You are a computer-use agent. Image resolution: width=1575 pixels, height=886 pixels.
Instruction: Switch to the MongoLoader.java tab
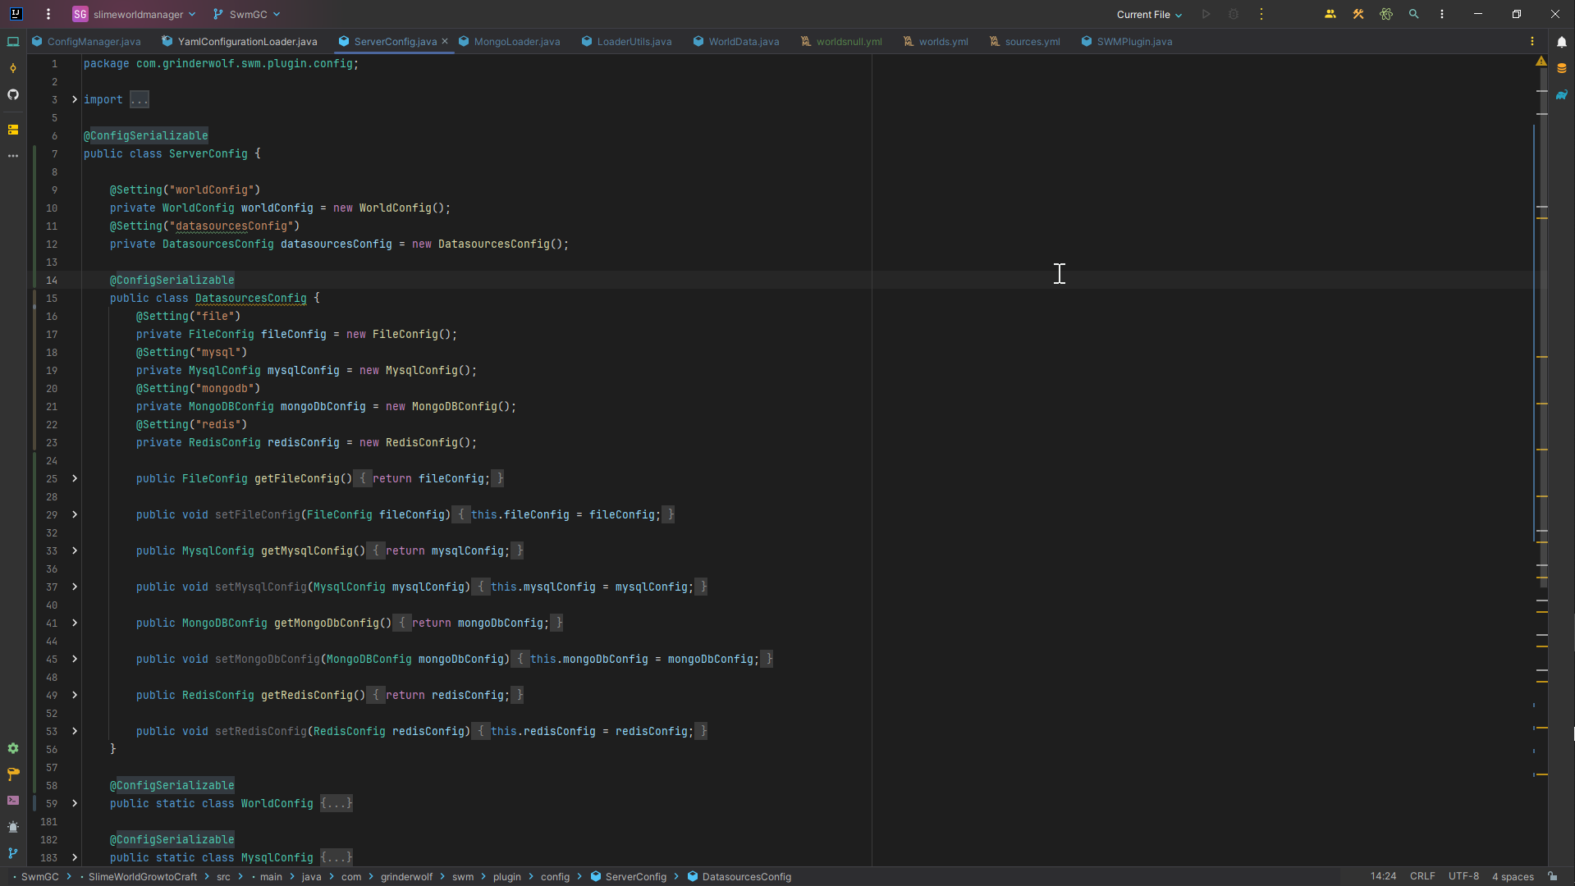click(510, 42)
